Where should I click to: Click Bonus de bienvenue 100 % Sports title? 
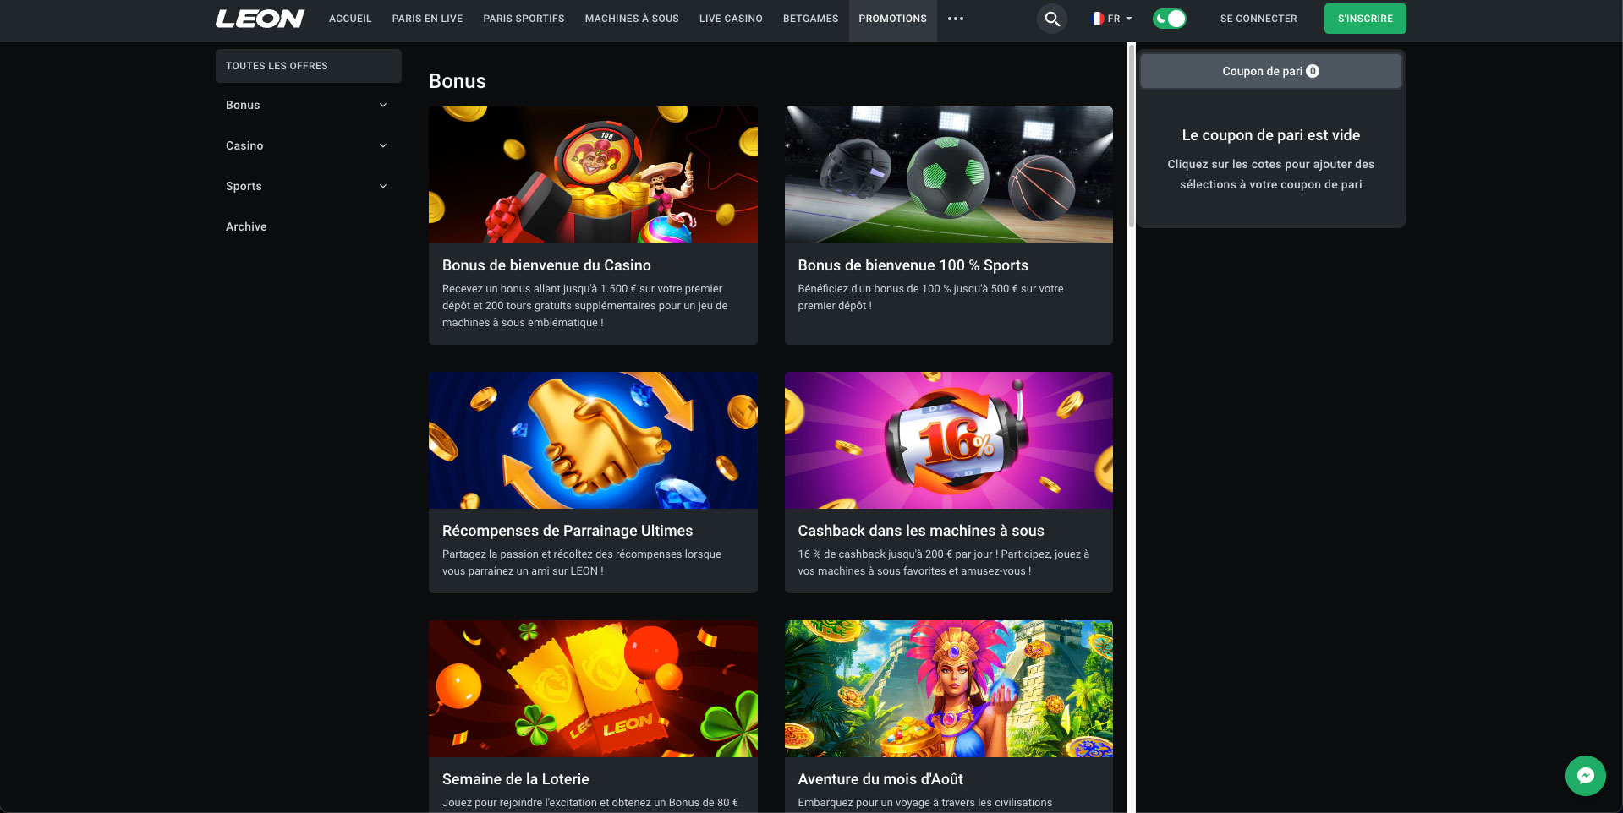(913, 265)
